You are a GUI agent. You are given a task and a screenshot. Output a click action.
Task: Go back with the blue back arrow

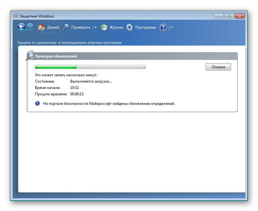tap(21, 27)
